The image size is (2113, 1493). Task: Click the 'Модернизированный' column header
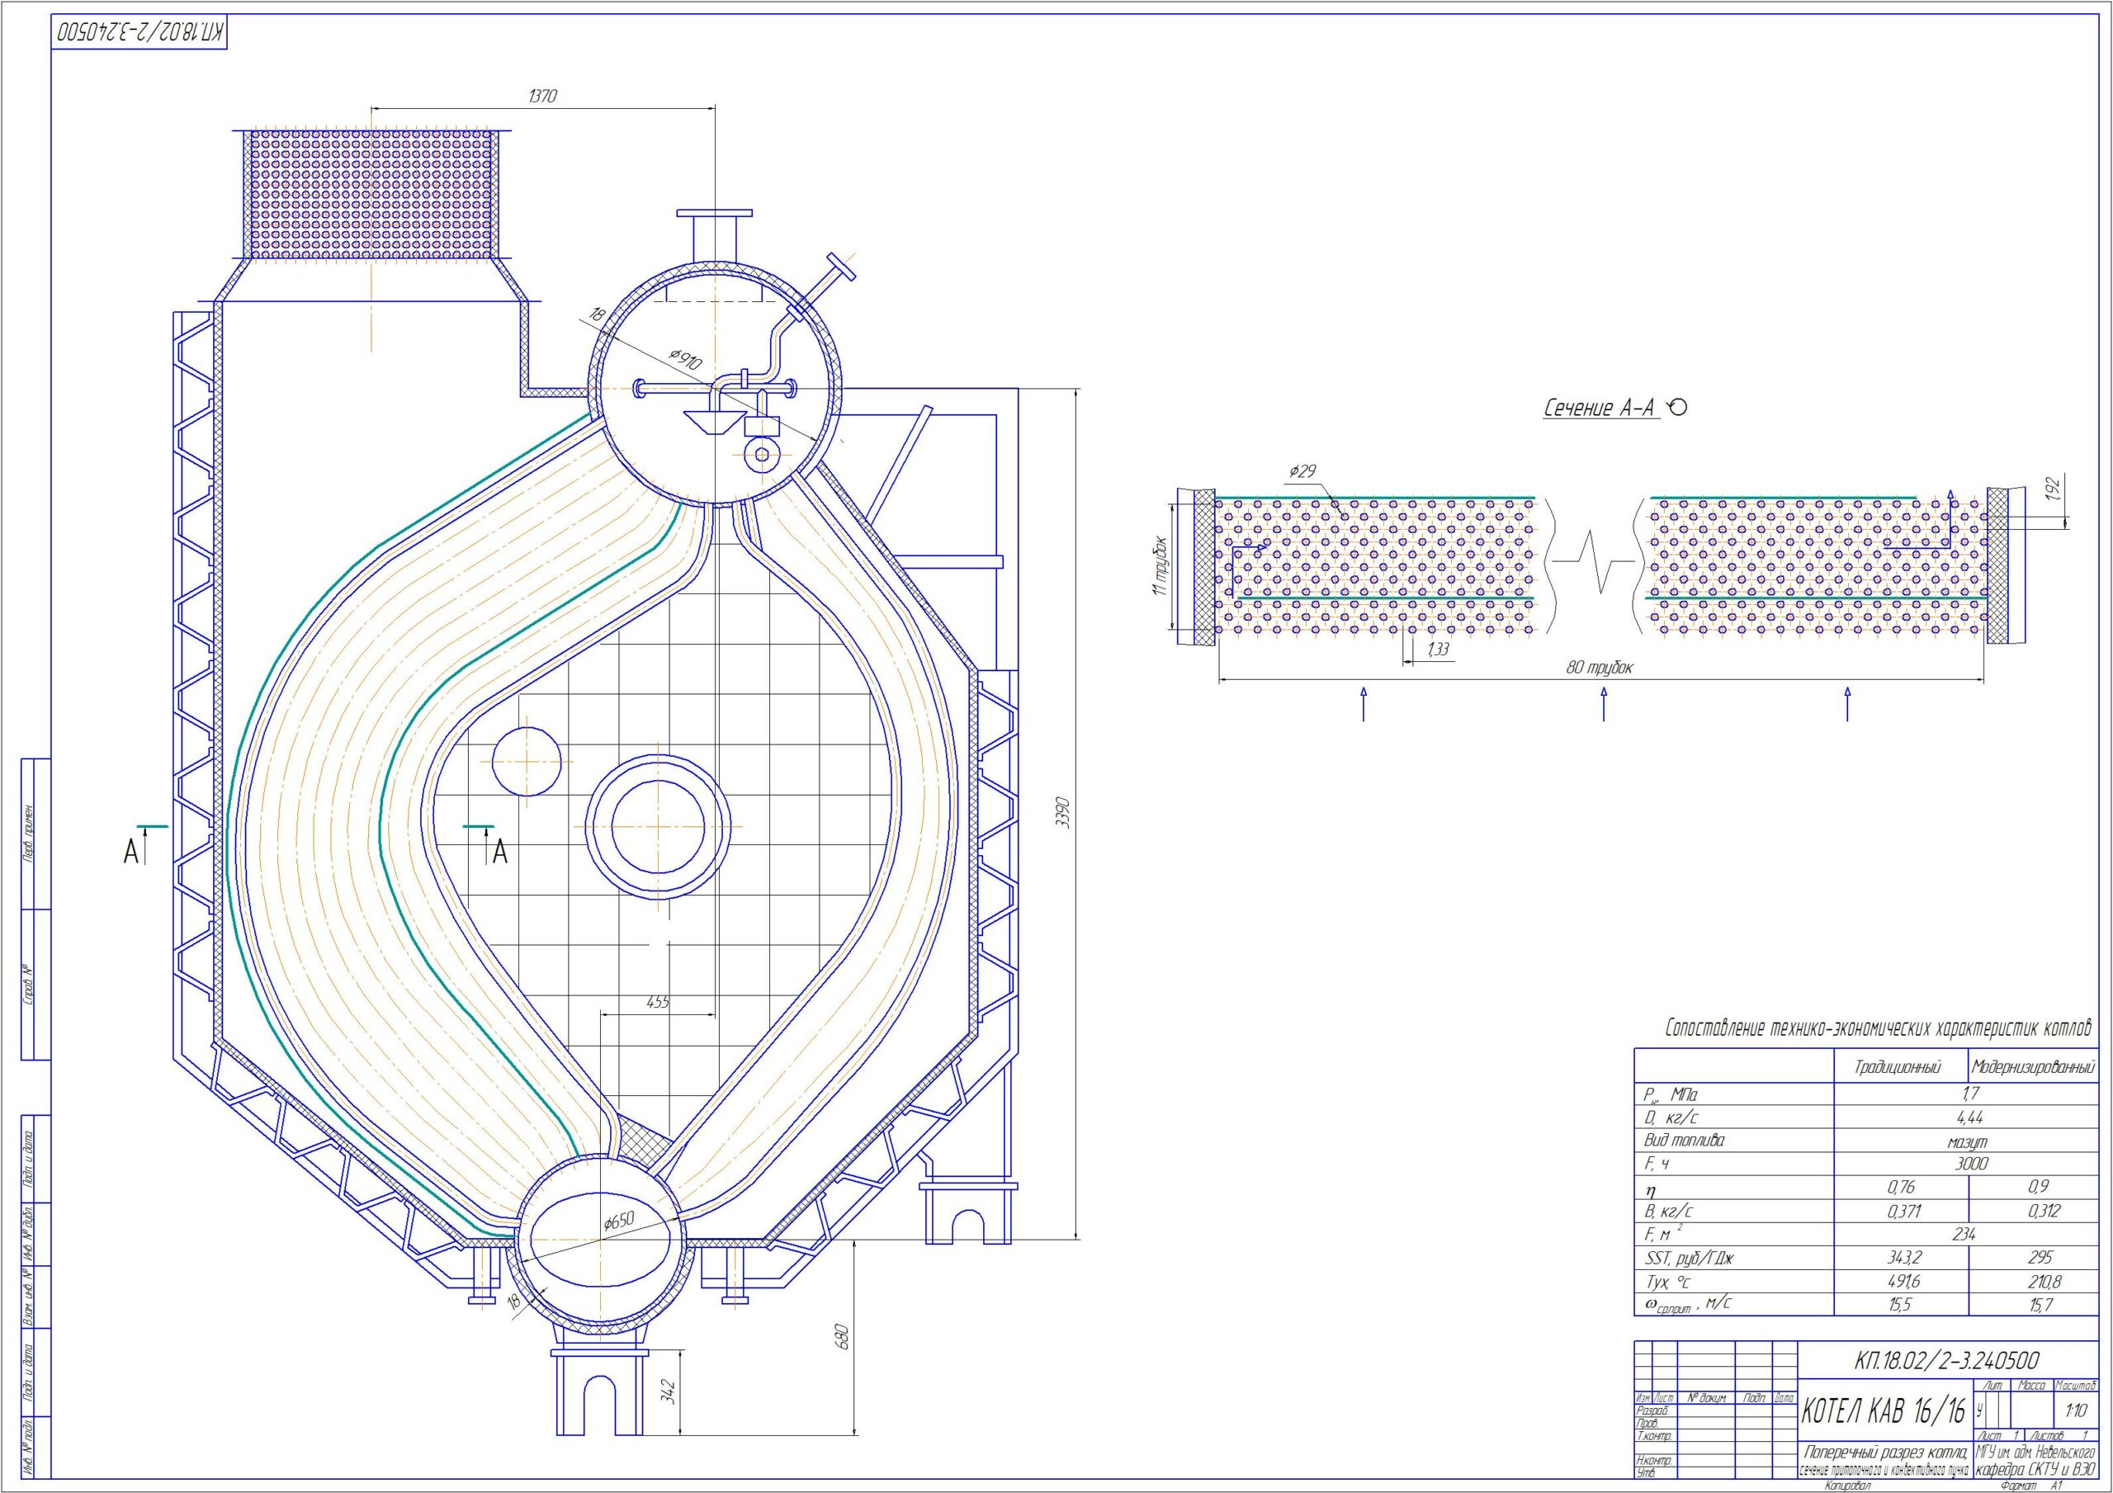[2033, 1068]
